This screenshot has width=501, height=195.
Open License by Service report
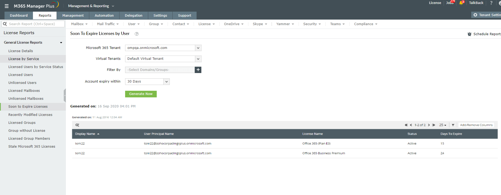point(24,59)
